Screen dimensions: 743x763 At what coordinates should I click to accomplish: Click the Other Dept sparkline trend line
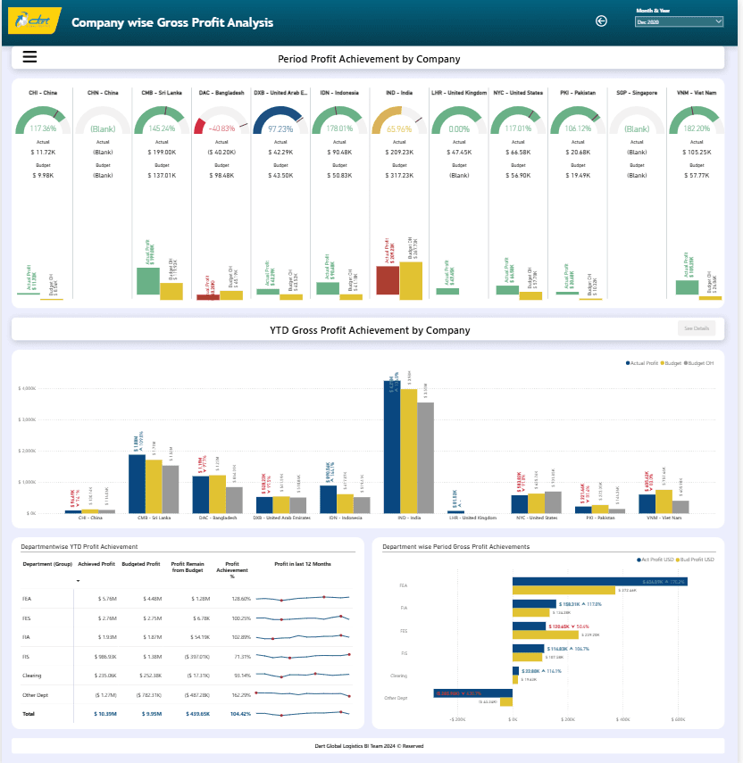click(303, 694)
